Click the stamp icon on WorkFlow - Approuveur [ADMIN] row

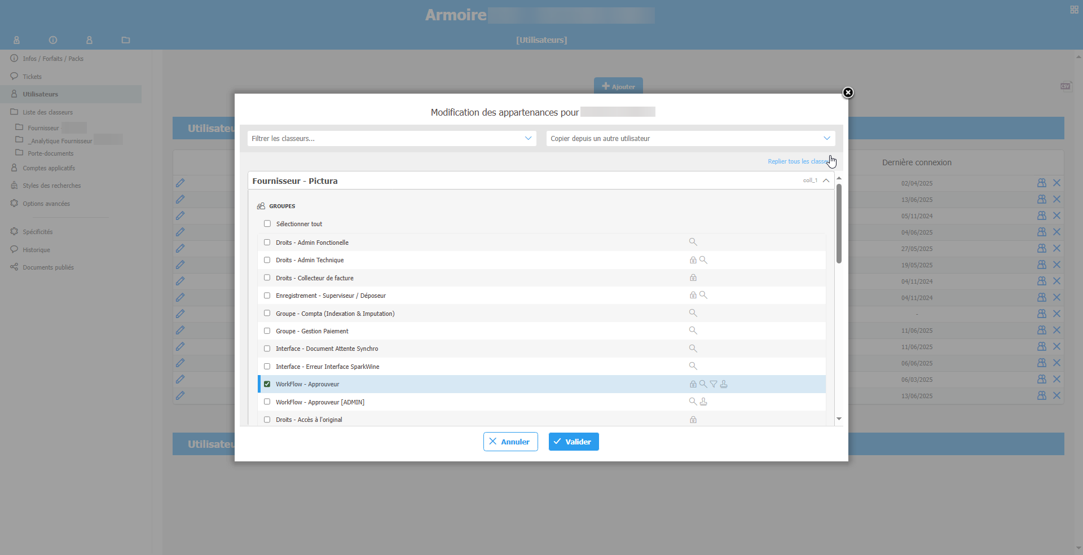coord(703,402)
